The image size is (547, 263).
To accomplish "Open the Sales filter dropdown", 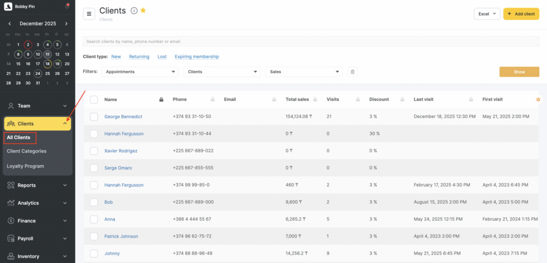I will (x=304, y=72).
